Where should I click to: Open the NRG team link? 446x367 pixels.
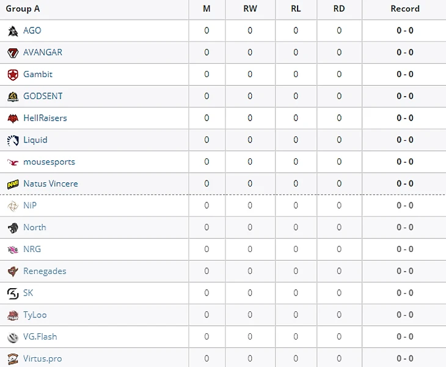coord(32,249)
